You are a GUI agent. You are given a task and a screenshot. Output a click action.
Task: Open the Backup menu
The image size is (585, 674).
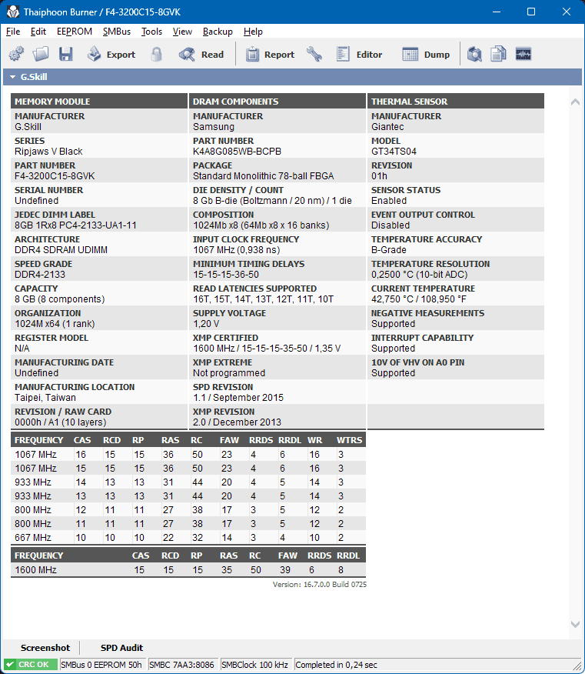click(218, 32)
